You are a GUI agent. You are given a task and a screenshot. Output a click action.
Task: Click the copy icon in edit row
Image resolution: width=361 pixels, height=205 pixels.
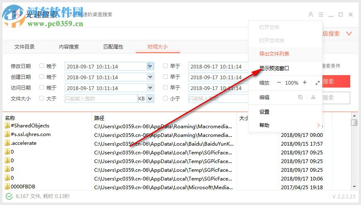300,97
